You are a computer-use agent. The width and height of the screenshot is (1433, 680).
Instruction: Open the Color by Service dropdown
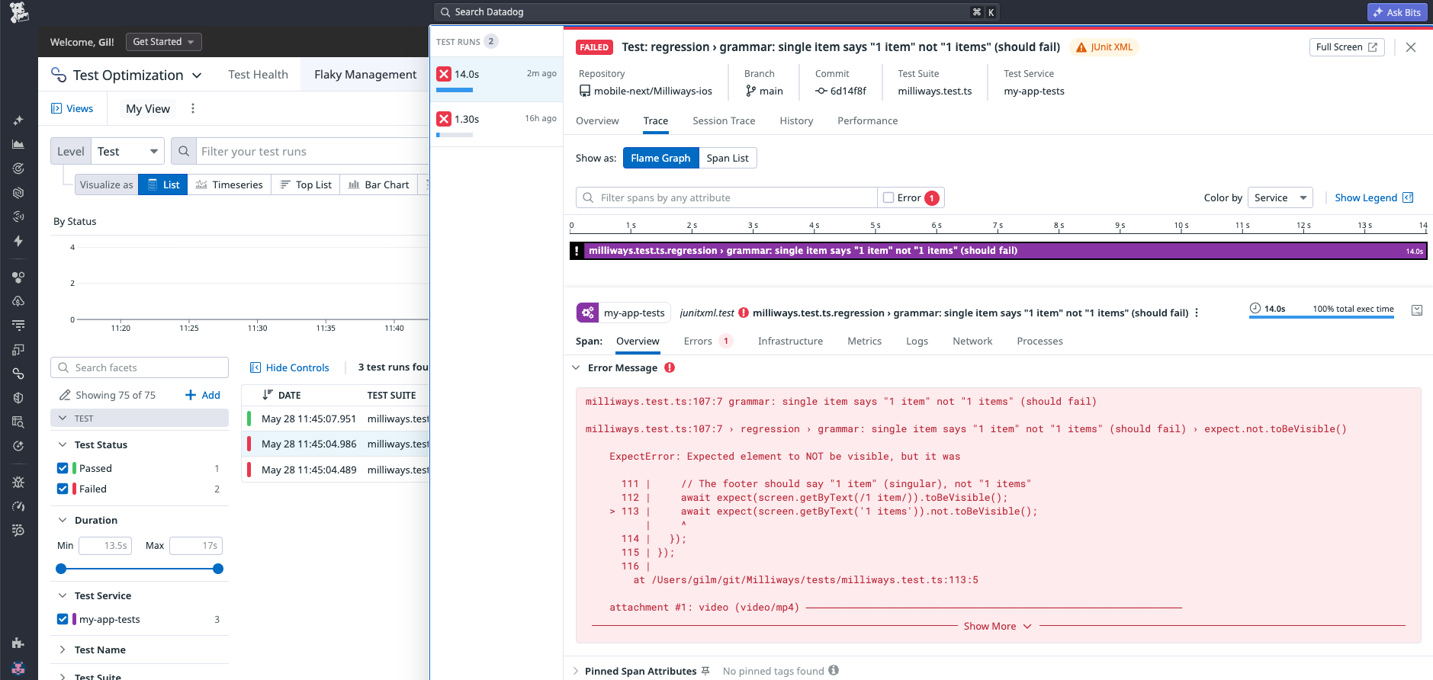point(1280,197)
